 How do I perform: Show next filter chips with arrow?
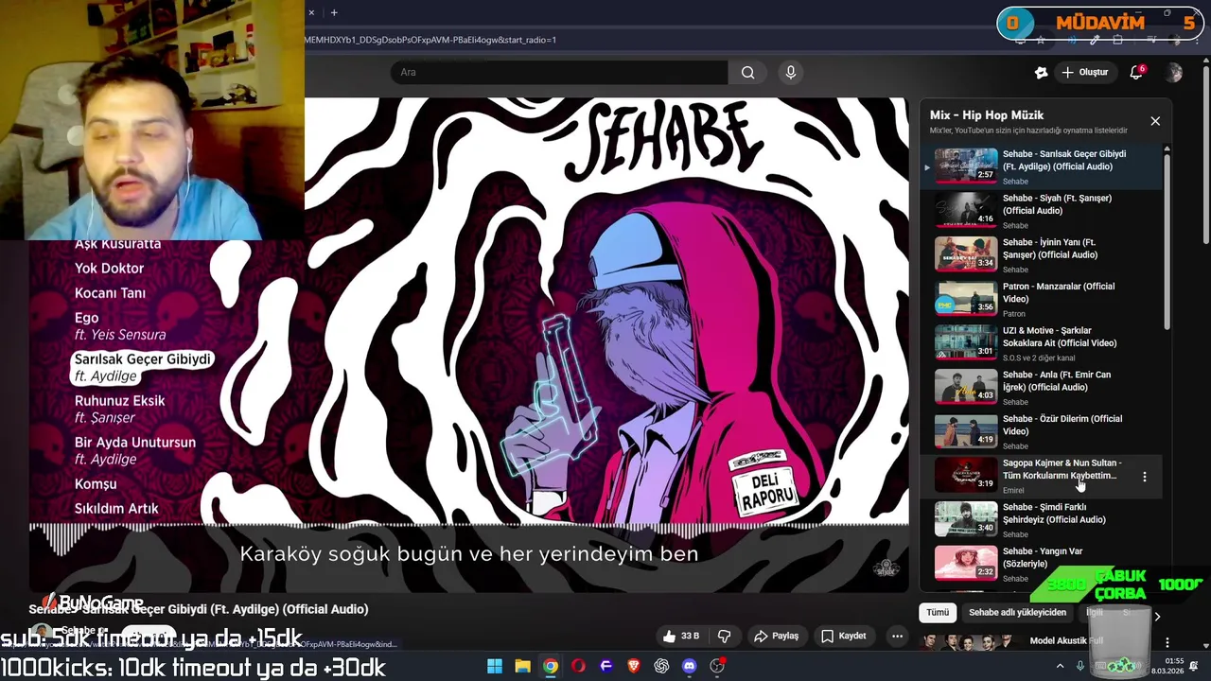tap(1157, 616)
